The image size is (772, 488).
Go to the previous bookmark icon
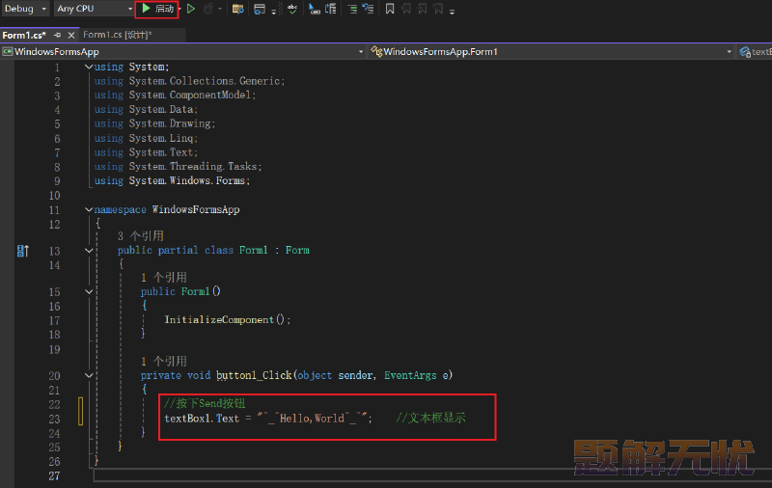406,9
